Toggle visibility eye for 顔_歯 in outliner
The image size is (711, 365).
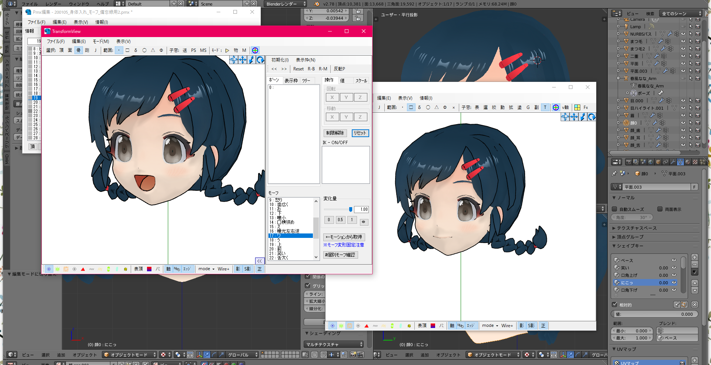point(683,130)
